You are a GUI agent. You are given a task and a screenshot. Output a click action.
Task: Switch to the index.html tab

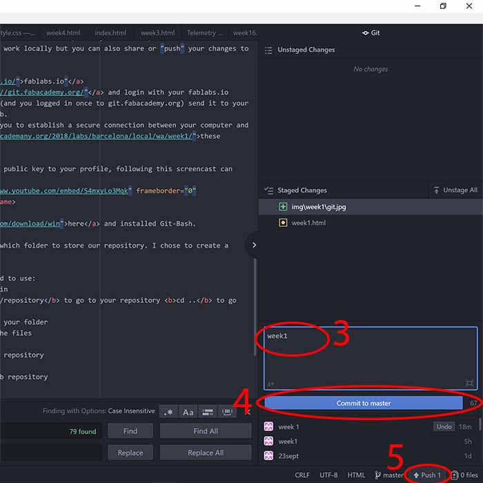pos(110,32)
